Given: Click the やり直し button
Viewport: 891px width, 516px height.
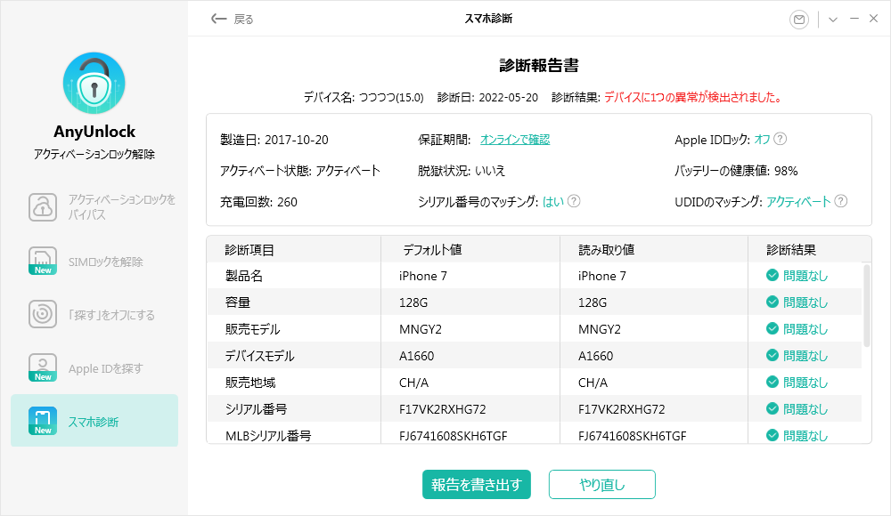Looking at the screenshot, I should (x=601, y=484).
